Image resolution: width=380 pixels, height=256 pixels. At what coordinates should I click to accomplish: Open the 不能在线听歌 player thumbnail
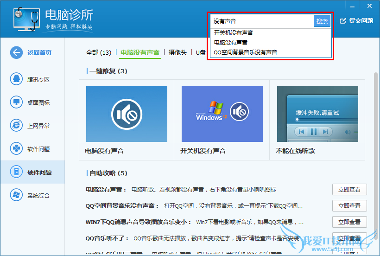[x=317, y=114]
